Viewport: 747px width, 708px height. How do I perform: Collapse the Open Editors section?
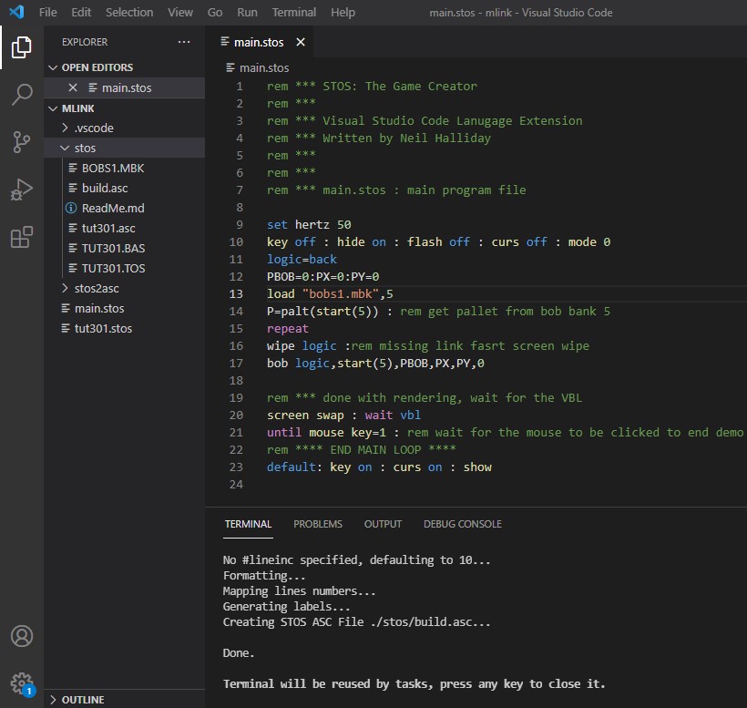(x=97, y=67)
